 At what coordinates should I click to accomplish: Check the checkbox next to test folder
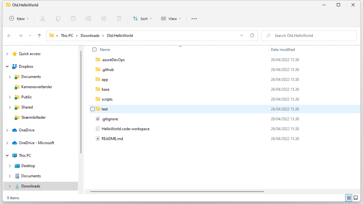(93, 109)
